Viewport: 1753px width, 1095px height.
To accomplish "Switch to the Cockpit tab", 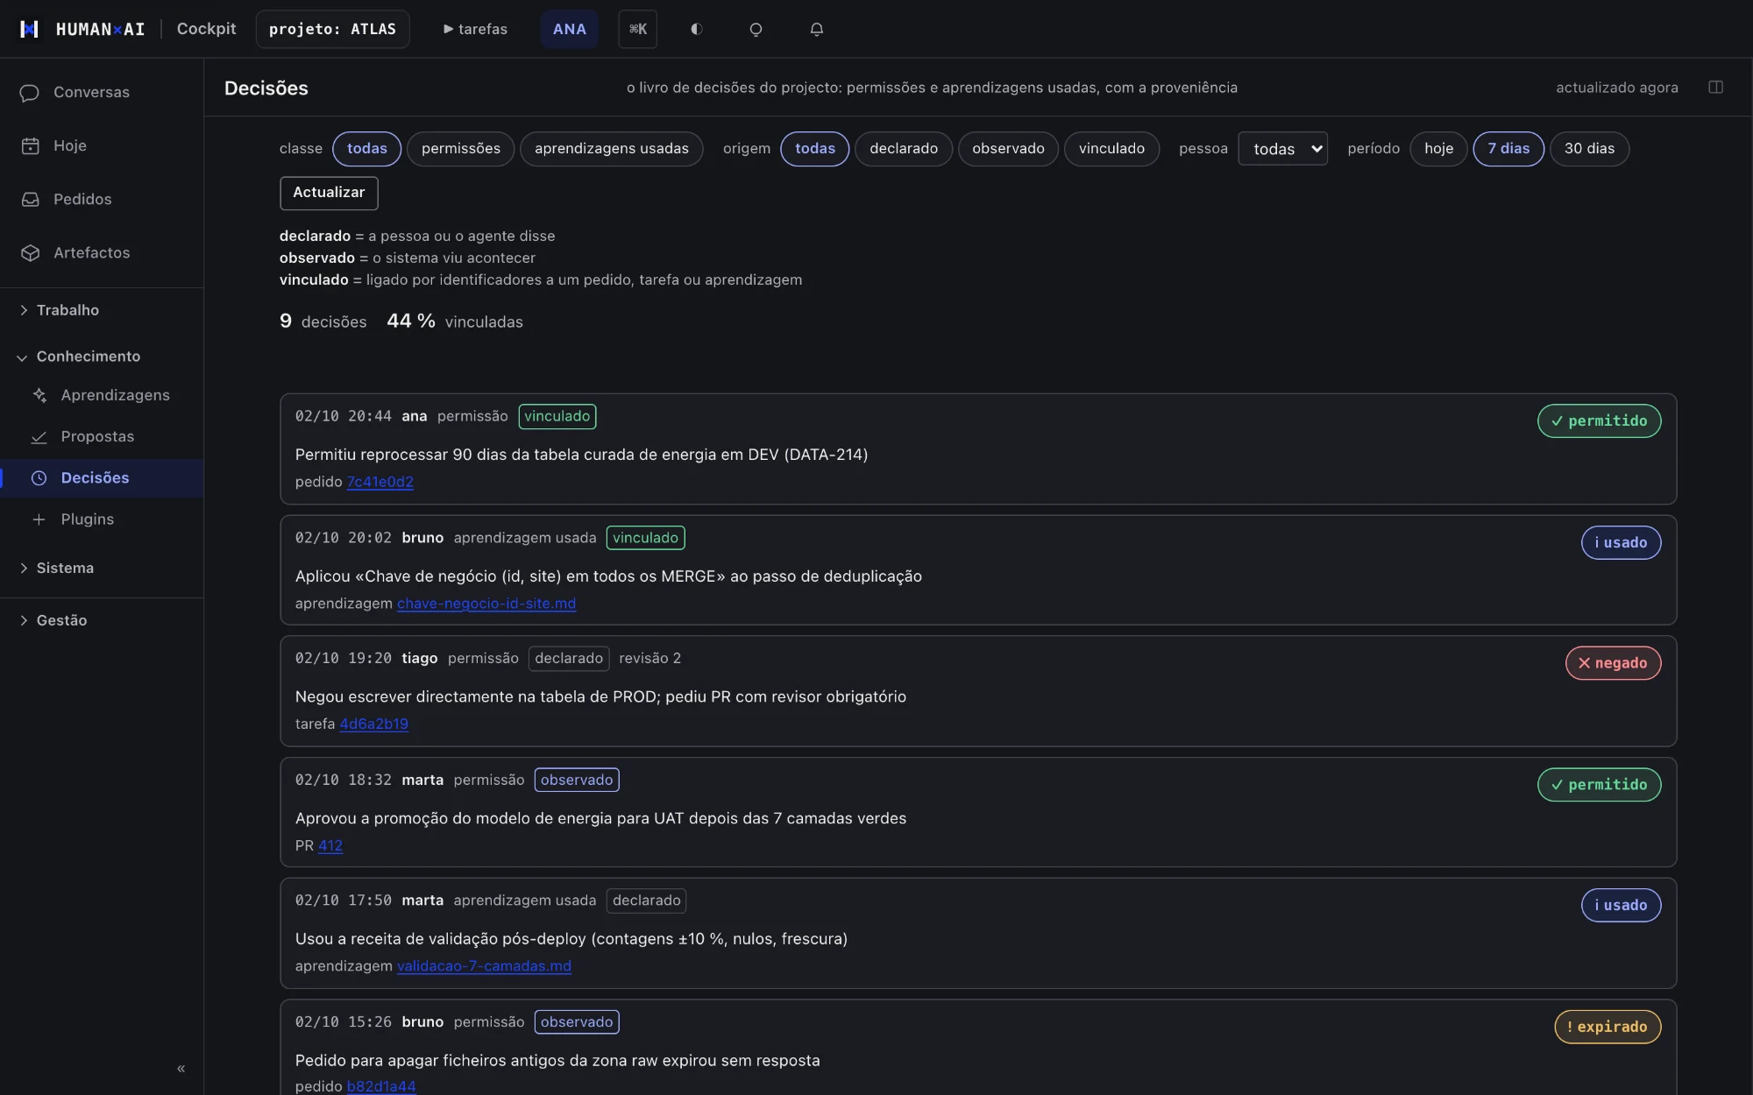I will 206,29.
